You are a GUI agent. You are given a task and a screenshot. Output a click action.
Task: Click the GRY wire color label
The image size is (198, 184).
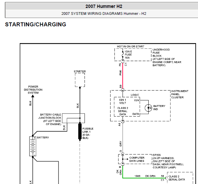pyautogui.click(x=120, y=144)
